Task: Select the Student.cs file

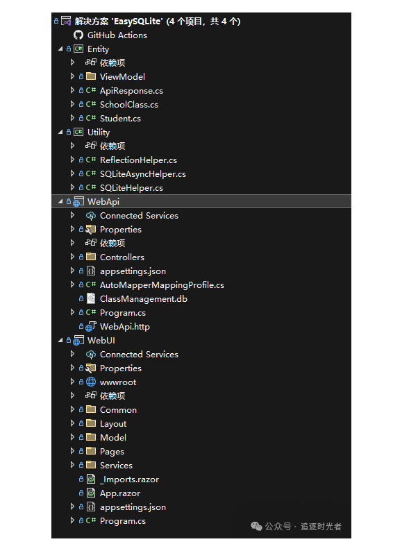Action: (x=120, y=118)
